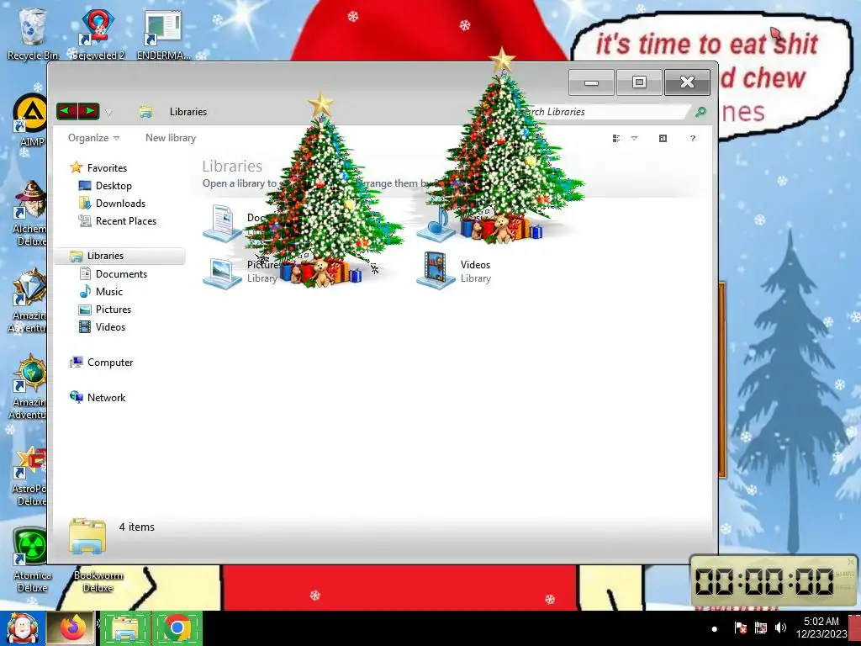Select Bookworm Deluxe desktop shortcut label
861x646 pixels.
[98, 581]
